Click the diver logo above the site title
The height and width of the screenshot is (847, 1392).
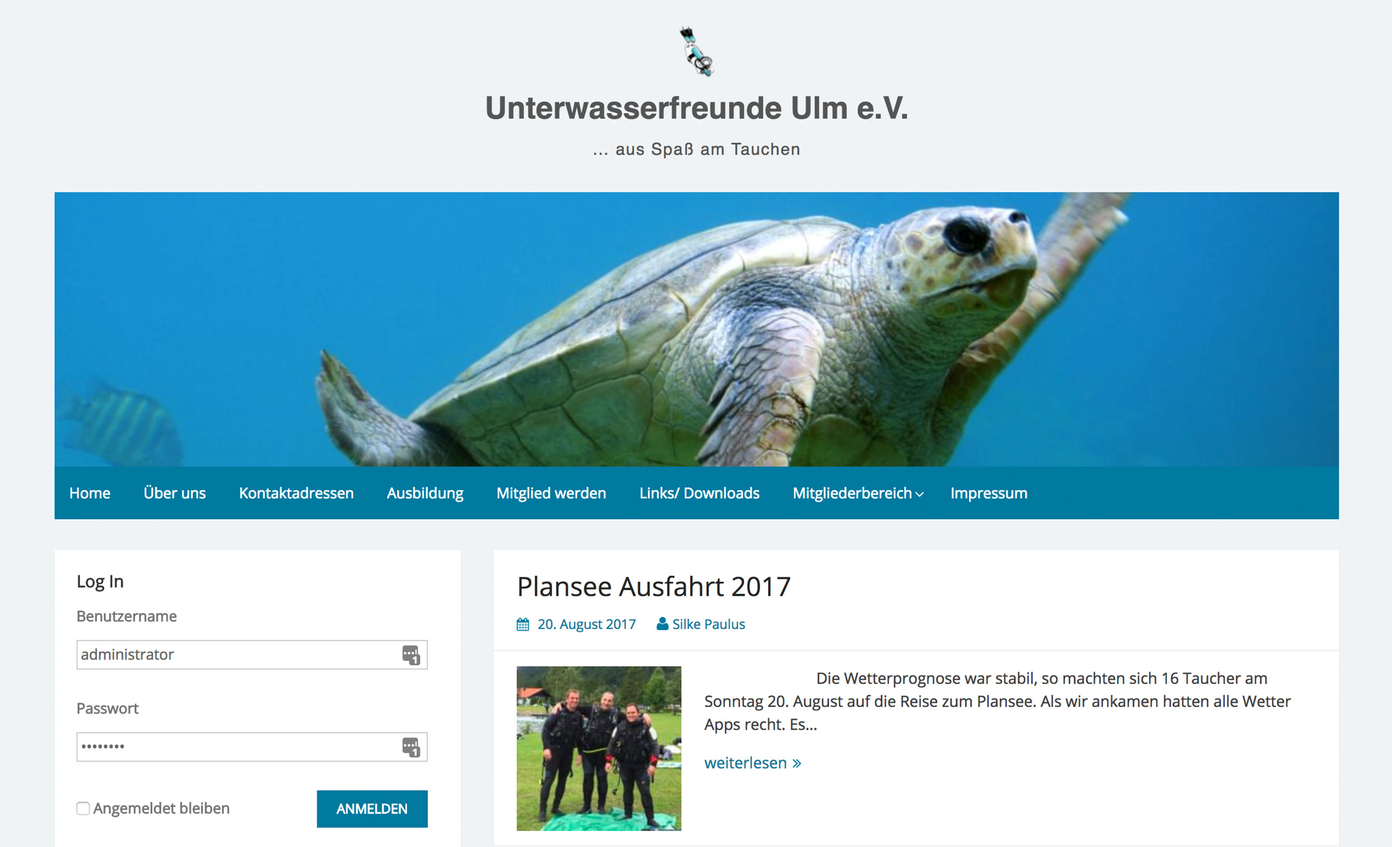(x=696, y=51)
